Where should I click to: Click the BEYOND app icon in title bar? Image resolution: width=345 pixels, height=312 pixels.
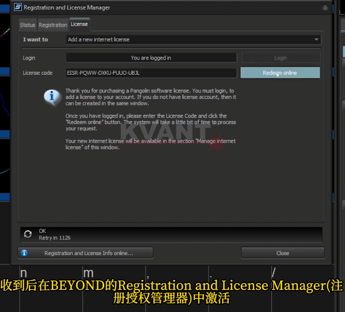click(x=18, y=7)
